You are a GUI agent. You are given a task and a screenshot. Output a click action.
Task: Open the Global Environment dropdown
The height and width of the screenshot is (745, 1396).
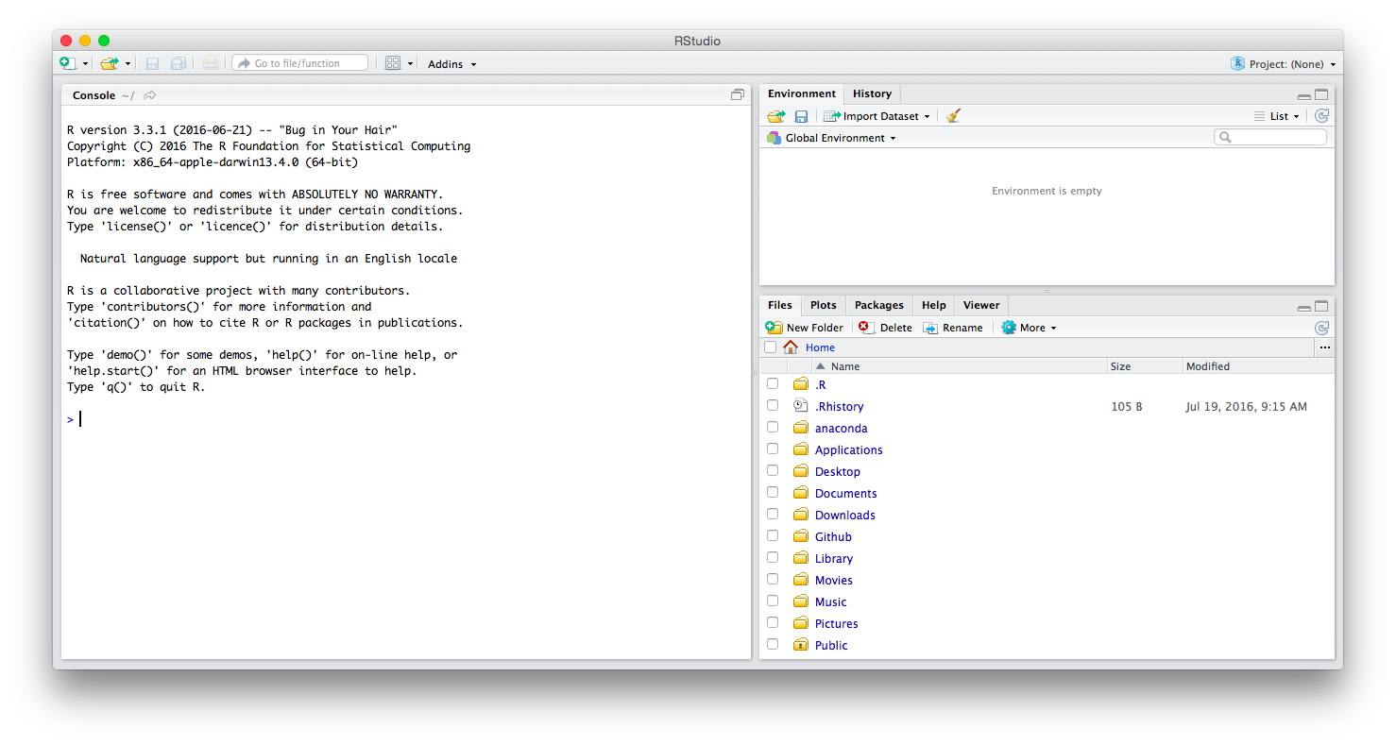point(831,138)
